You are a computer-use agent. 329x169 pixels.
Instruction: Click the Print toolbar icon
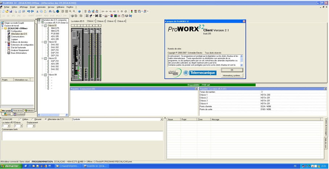pyautogui.click(x=16, y=11)
